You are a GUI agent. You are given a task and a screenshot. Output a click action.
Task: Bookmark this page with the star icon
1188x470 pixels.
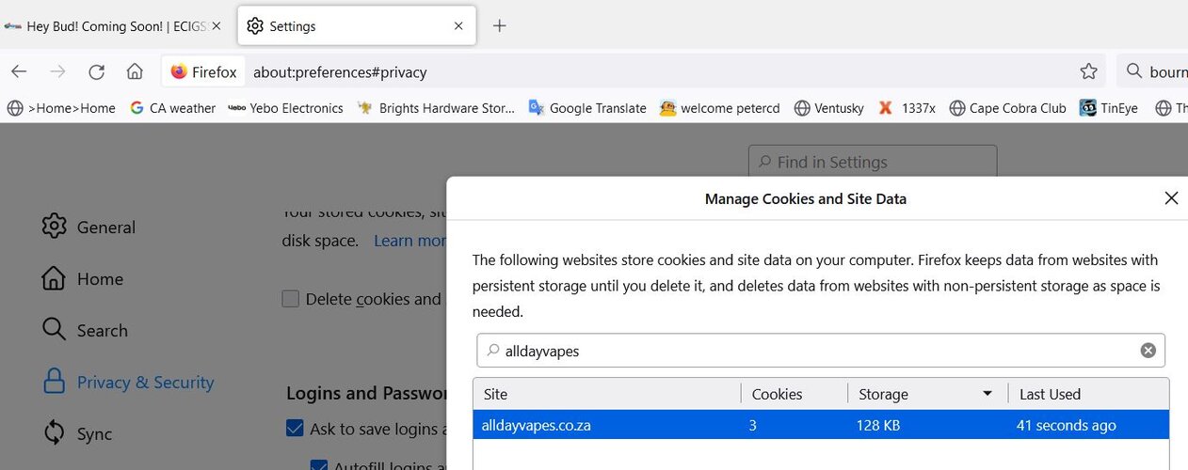[x=1088, y=71]
